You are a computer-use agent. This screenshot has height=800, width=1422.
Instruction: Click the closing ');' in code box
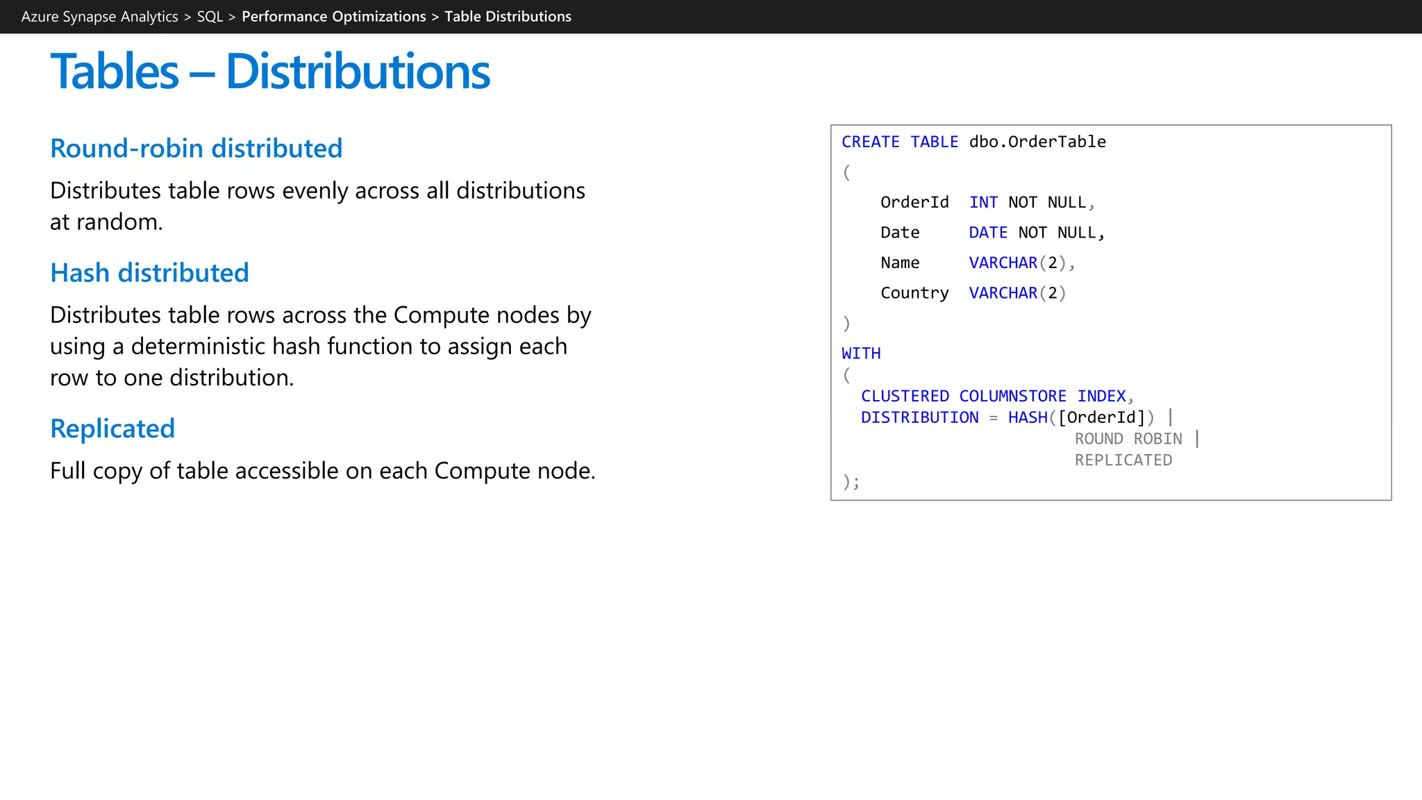(x=851, y=481)
